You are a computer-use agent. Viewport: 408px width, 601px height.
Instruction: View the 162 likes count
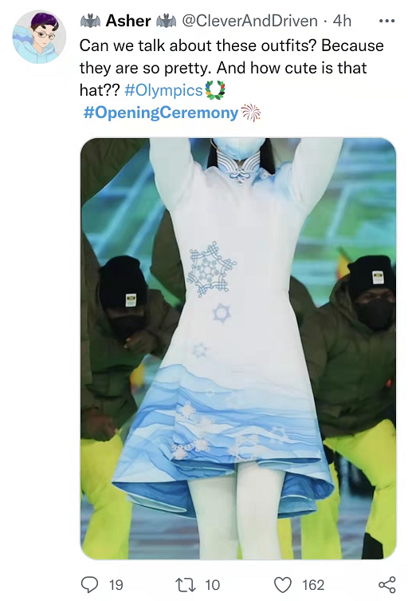(x=313, y=585)
